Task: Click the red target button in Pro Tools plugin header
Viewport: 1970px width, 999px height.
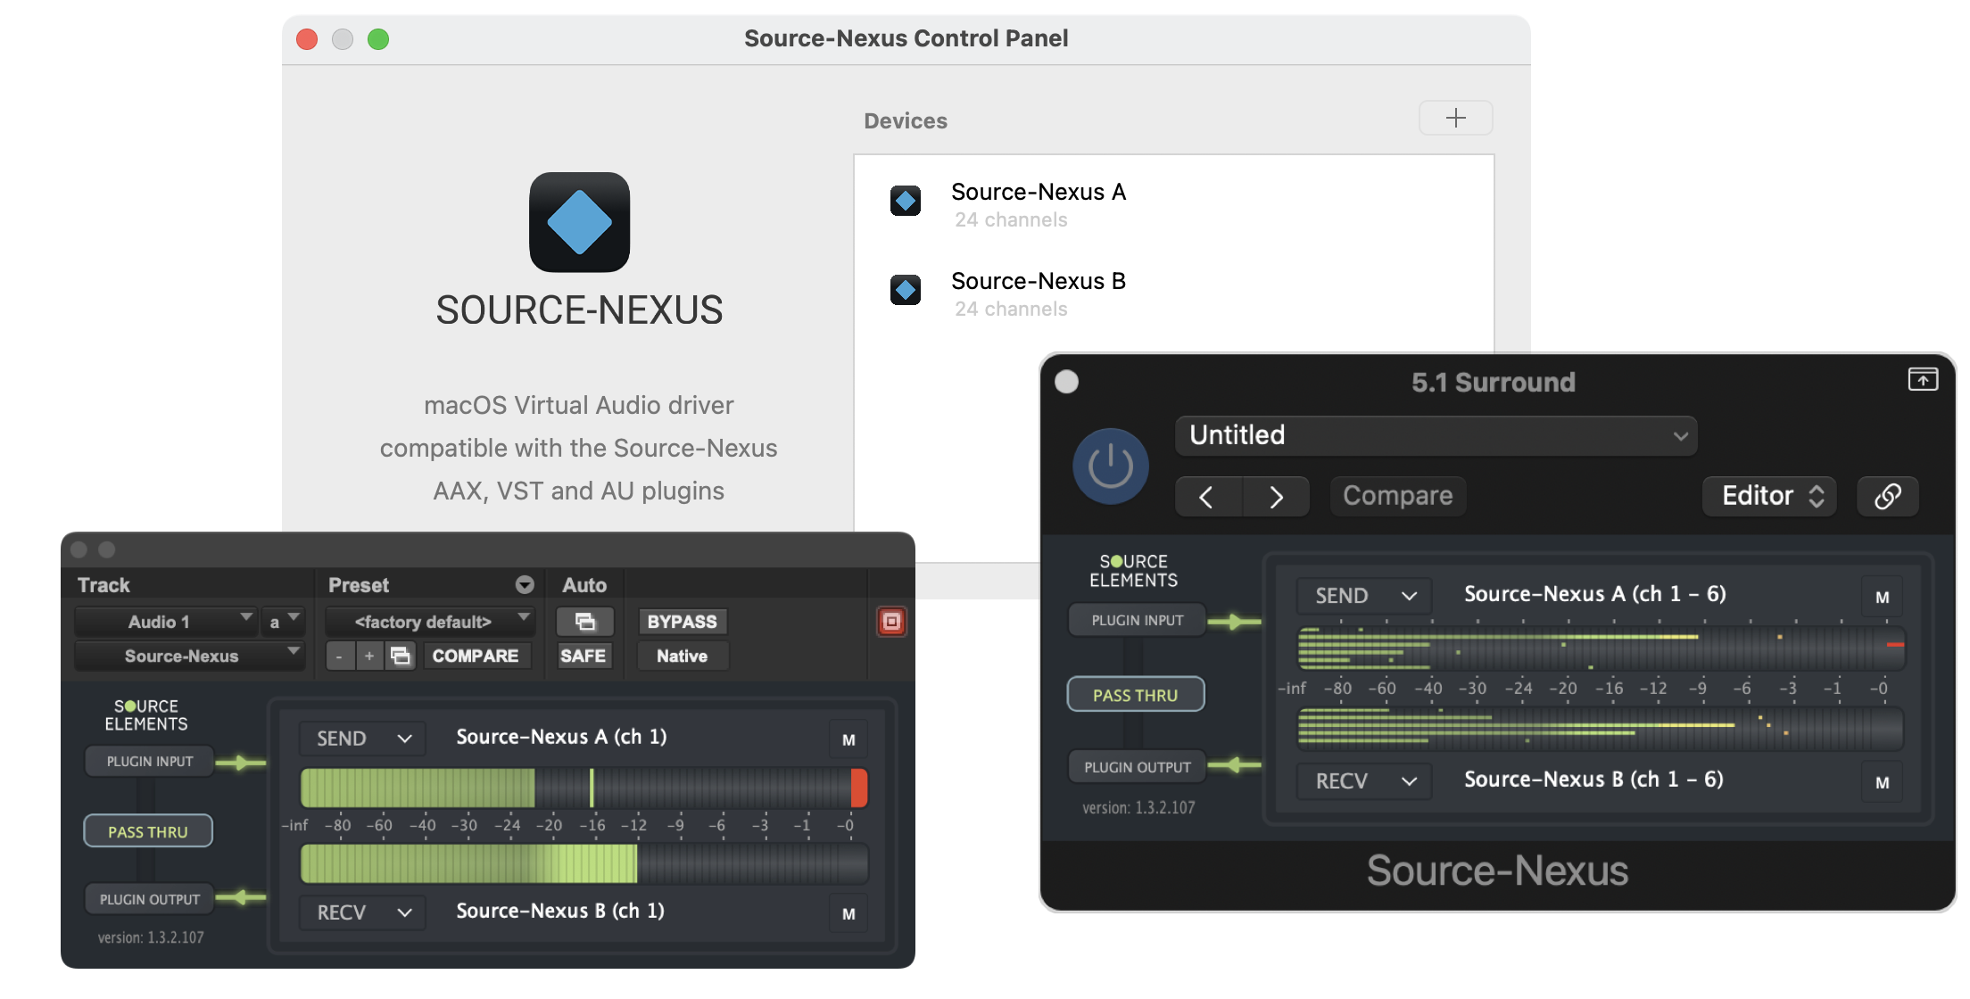Action: (x=891, y=622)
